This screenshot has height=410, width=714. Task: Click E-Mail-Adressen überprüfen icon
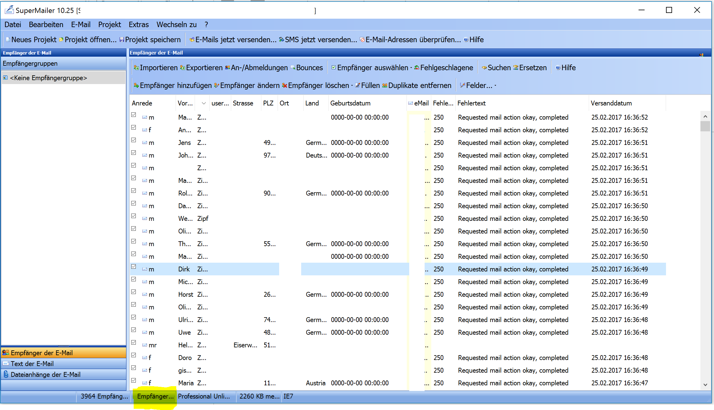point(362,40)
